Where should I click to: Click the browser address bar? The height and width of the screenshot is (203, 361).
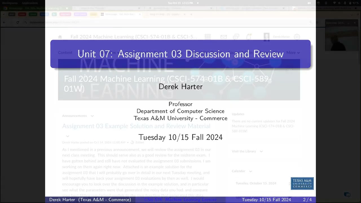point(169,22)
